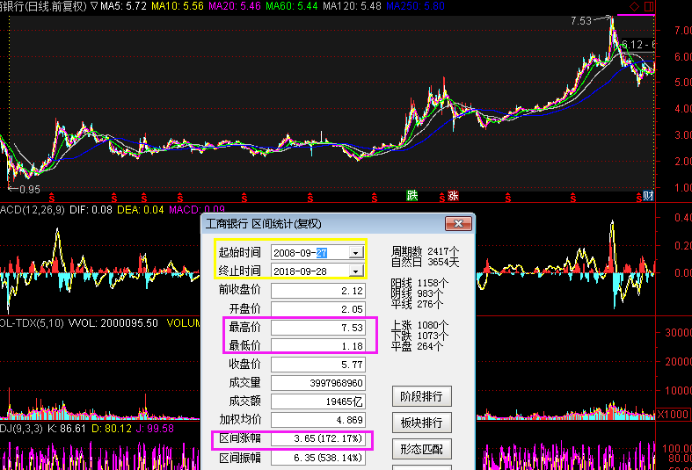The image size is (692, 470).
Task: Click the MA20: 5.46 indicator label
Action: pyautogui.click(x=235, y=6)
